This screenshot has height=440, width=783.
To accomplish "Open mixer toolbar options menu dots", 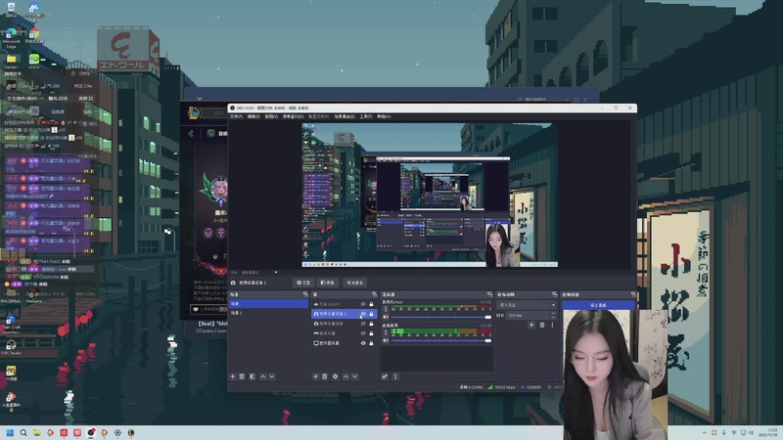I will point(395,376).
